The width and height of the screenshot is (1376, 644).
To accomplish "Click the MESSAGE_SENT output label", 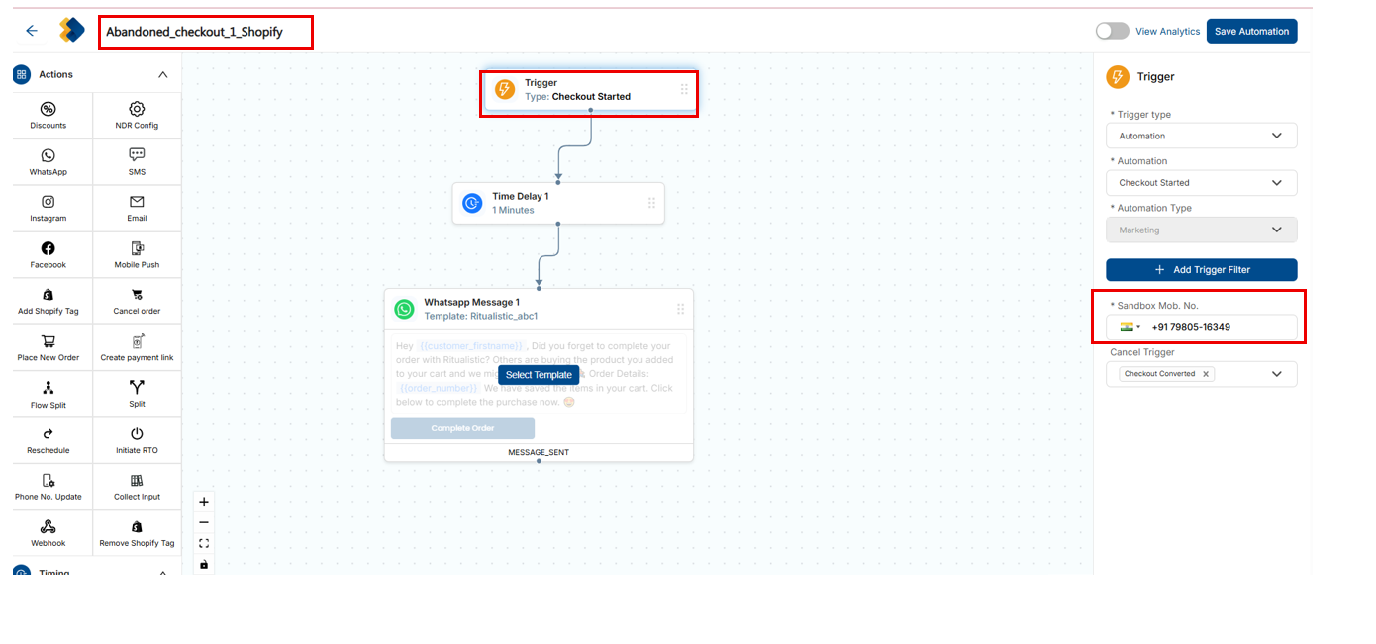I will [539, 452].
